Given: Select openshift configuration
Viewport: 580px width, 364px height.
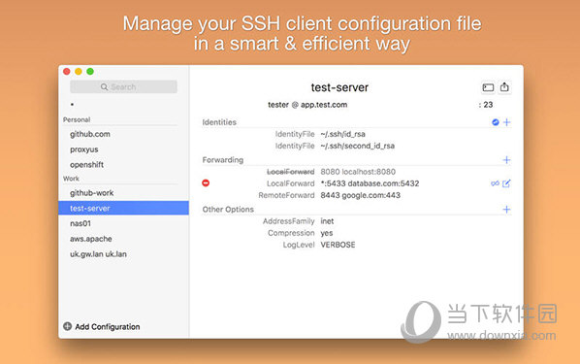Looking at the screenshot, I should (x=86, y=165).
